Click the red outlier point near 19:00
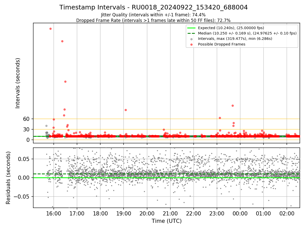 [126, 110]
